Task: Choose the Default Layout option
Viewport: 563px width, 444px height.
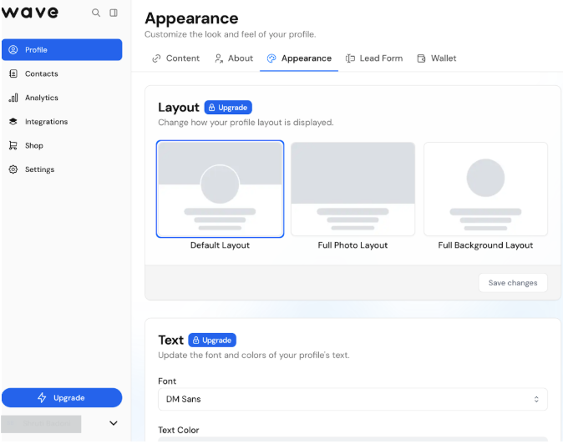Action: [x=220, y=189]
